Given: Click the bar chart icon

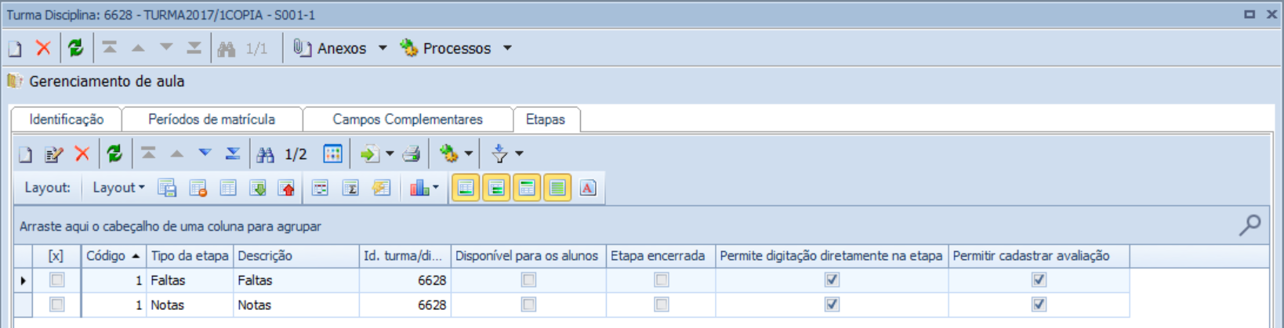Looking at the screenshot, I should (x=419, y=188).
